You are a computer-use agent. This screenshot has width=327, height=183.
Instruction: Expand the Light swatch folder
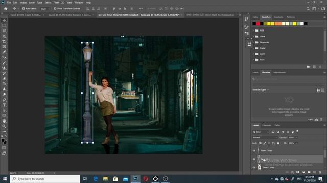coord(253,54)
